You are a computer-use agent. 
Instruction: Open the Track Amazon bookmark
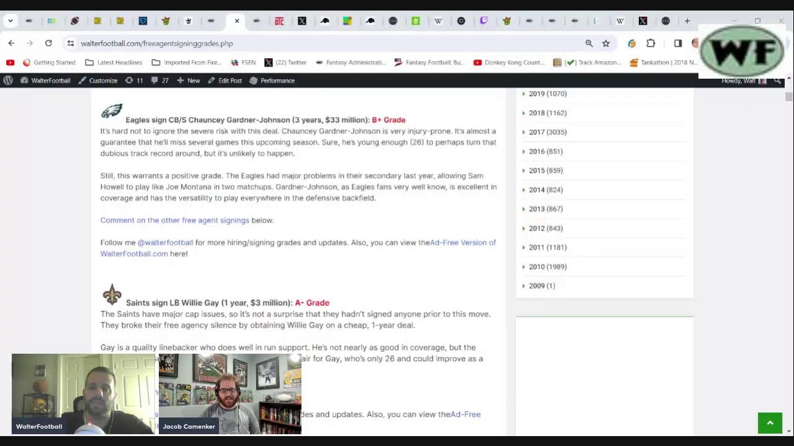click(587, 63)
